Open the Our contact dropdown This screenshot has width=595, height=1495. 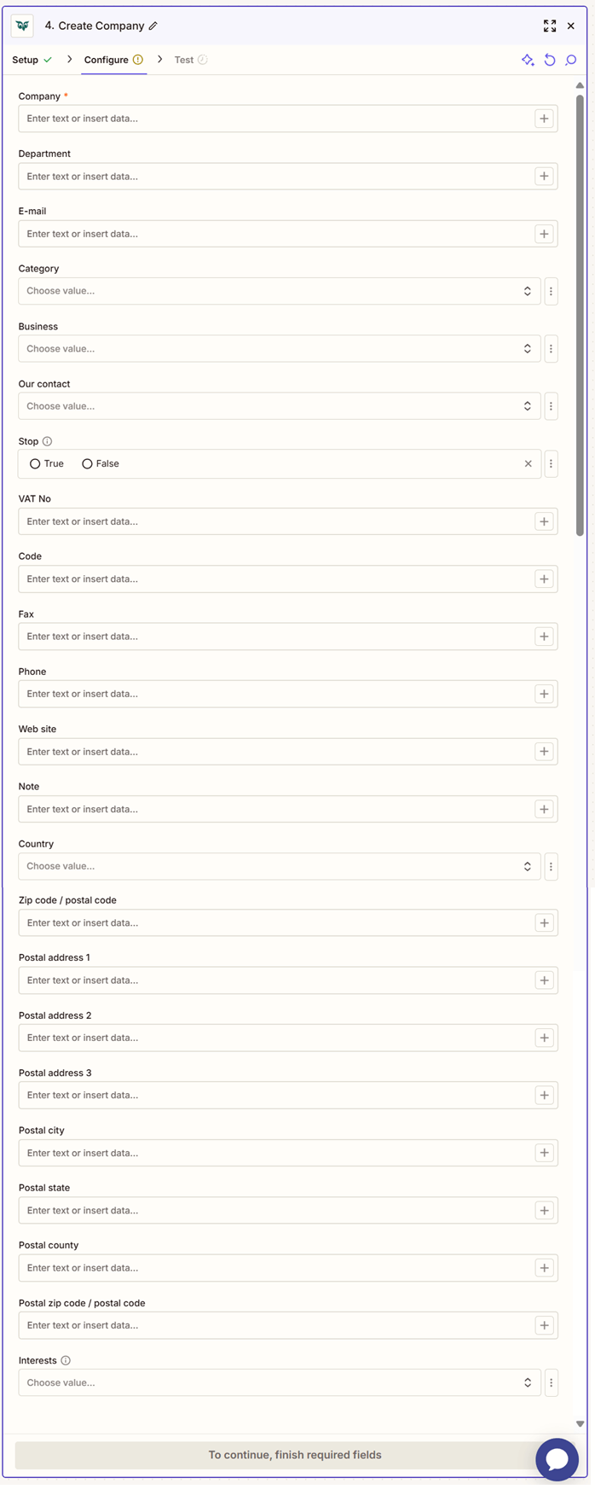tap(279, 406)
